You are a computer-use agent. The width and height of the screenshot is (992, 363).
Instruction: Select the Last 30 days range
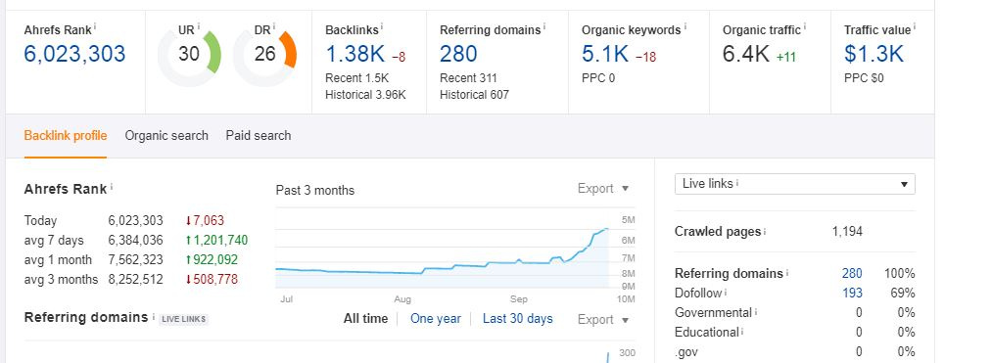517,319
